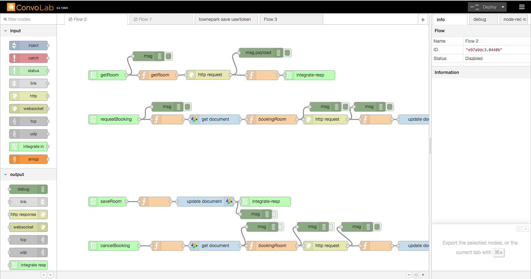Open the debug sidebar tab

pyautogui.click(x=483, y=19)
